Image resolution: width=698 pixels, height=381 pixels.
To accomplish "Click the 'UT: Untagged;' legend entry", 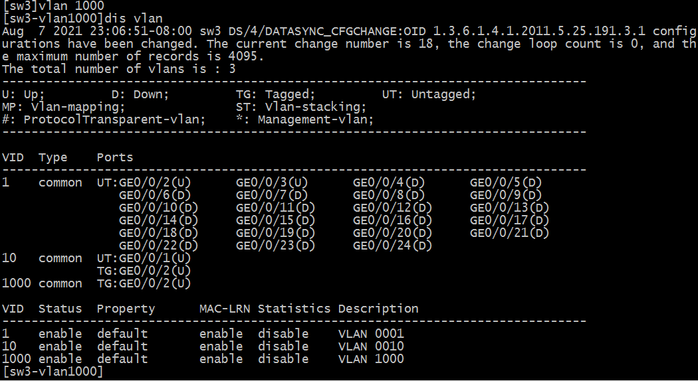I will (429, 95).
